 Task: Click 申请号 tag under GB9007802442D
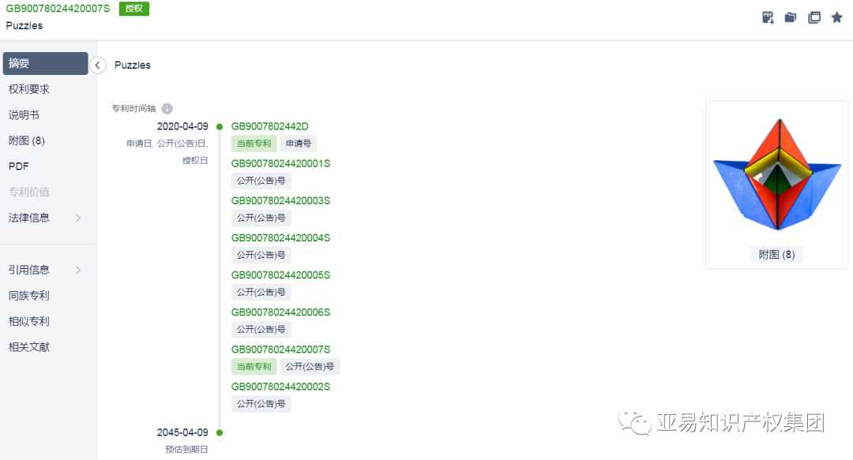(x=298, y=144)
